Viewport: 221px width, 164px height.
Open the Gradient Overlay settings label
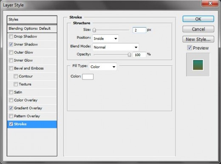point(28,108)
